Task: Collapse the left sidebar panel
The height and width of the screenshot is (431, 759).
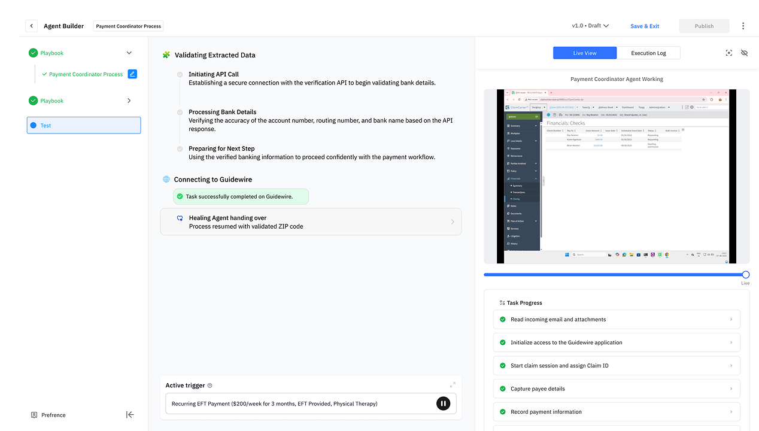Action: point(130,415)
